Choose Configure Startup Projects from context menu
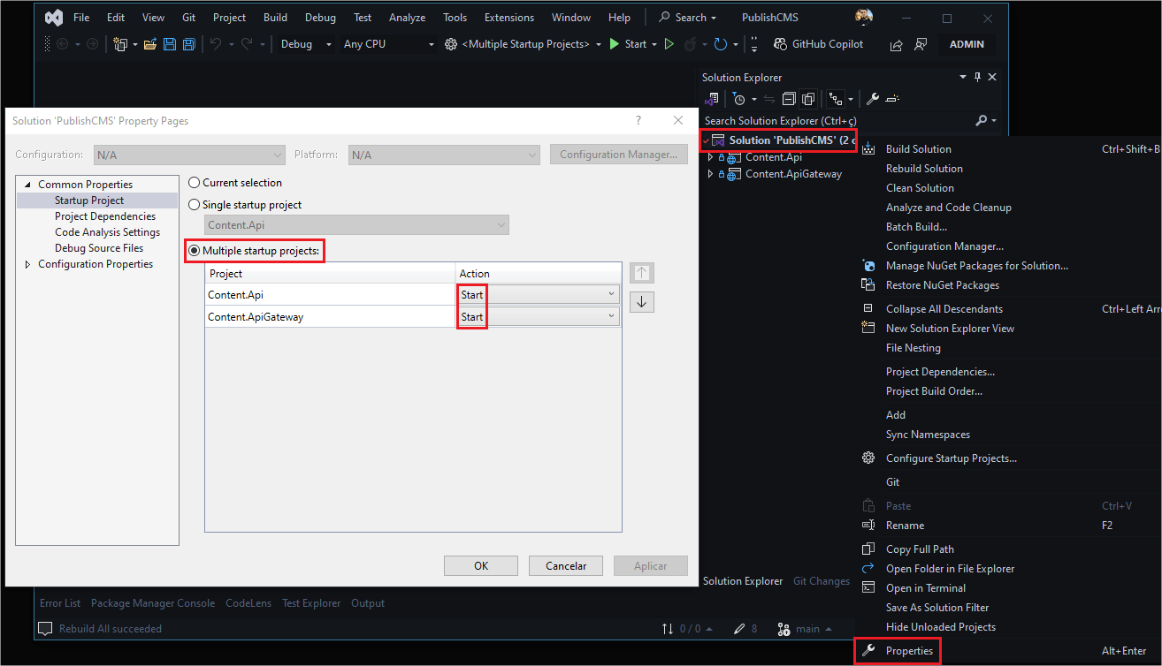Image resolution: width=1162 pixels, height=666 pixels. [952, 458]
